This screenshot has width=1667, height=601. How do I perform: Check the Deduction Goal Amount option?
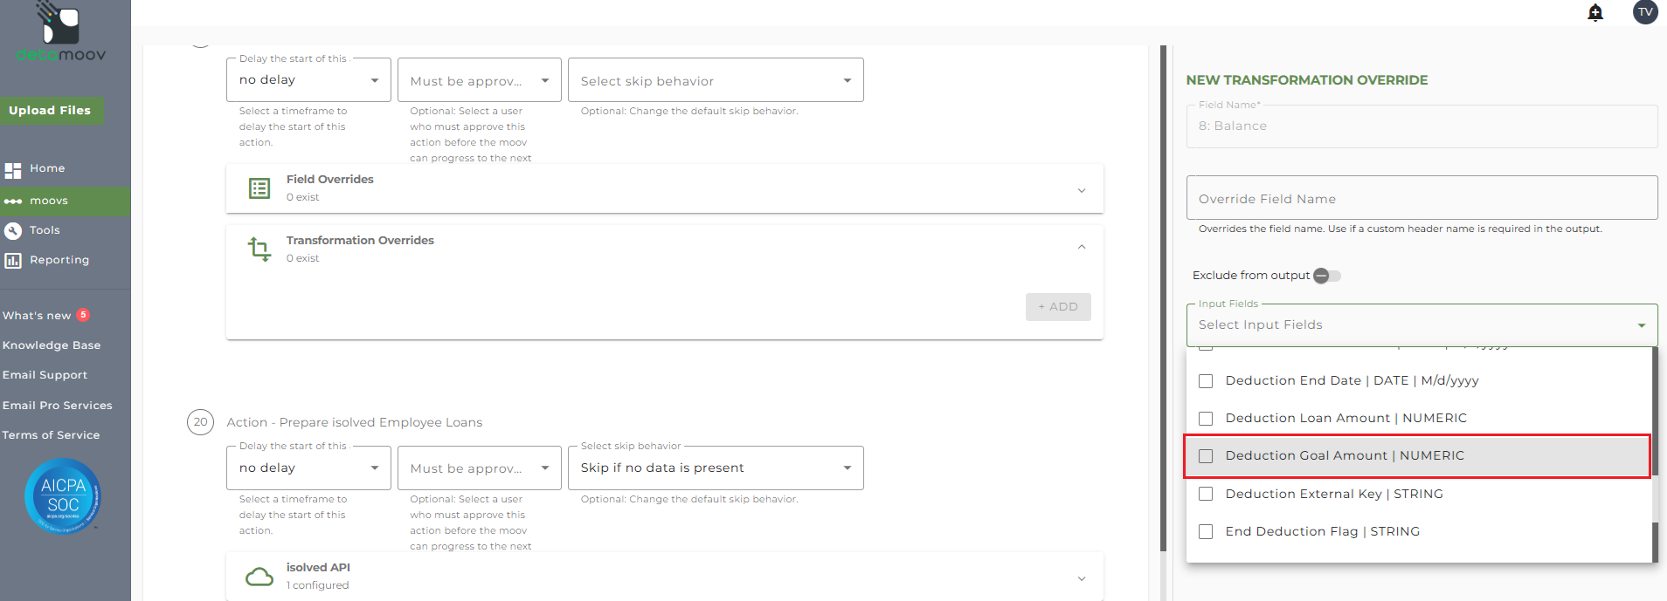coord(1206,456)
